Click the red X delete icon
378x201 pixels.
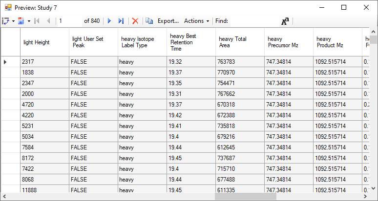pos(135,21)
